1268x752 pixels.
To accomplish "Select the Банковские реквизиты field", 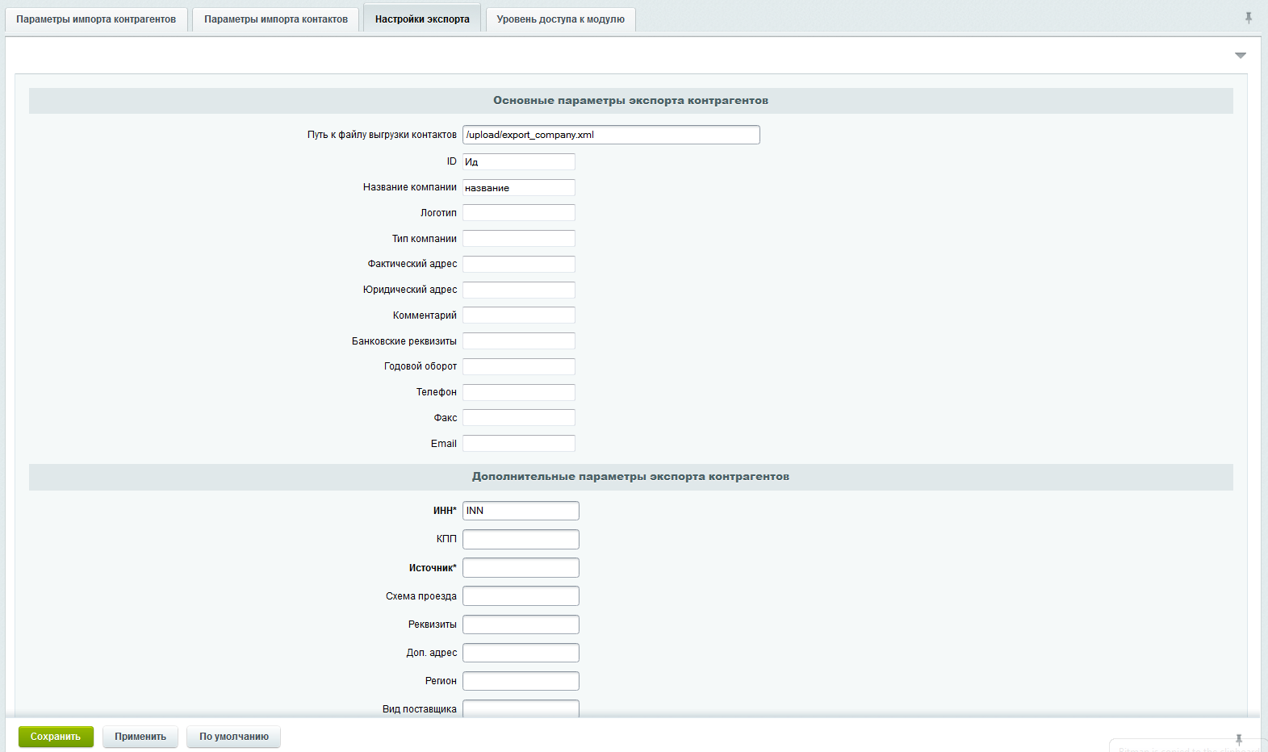I will tap(519, 341).
